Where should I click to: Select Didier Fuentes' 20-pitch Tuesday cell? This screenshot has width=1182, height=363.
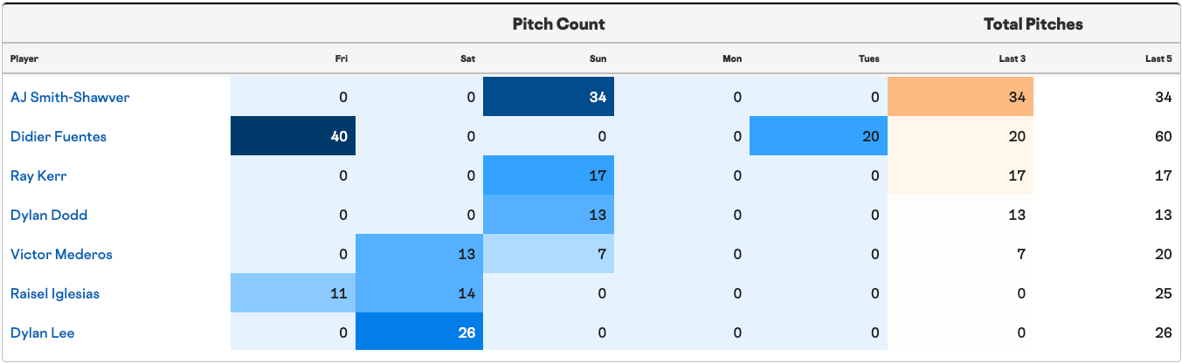click(x=819, y=137)
